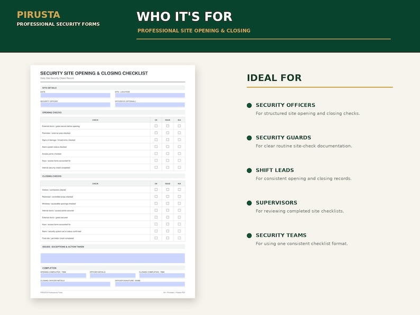Click the 'IDEAL FOR' heading

tap(274, 78)
